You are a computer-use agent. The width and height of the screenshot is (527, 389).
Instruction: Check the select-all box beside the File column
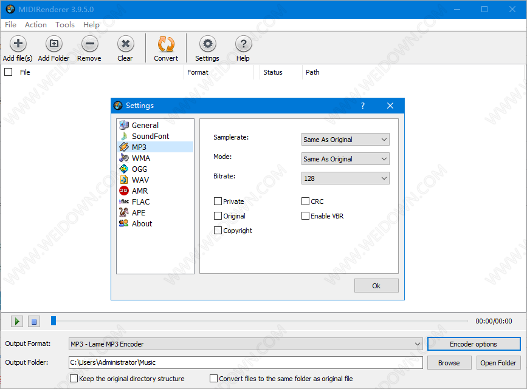click(x=9, y=72)
